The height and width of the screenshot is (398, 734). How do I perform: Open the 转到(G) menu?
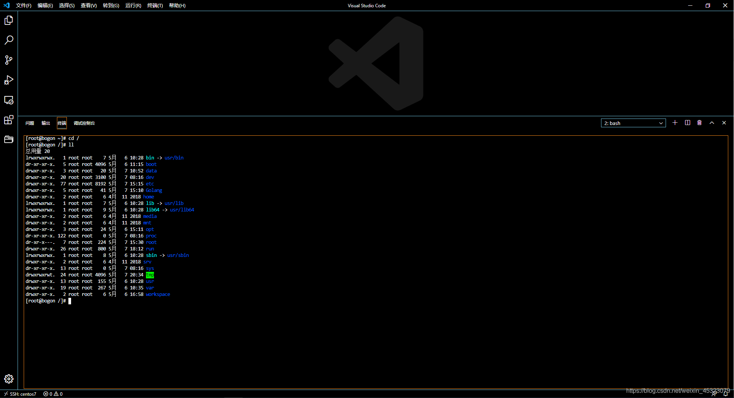tap(111, 5)
